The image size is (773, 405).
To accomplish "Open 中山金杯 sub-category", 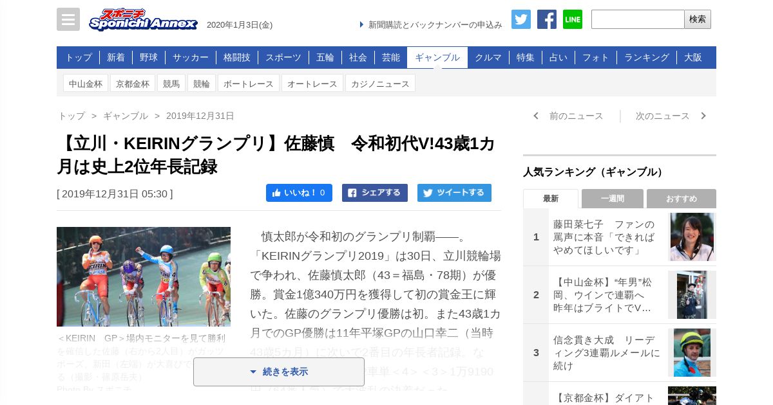I will point(86,84).
